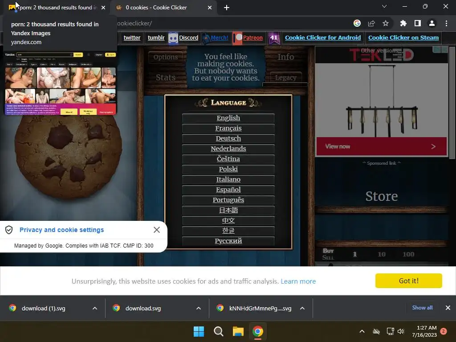The width and height of the screenshot is (456, 342).
Task: Click Learn more in cookie notice
Action: (x=298, y=281)
